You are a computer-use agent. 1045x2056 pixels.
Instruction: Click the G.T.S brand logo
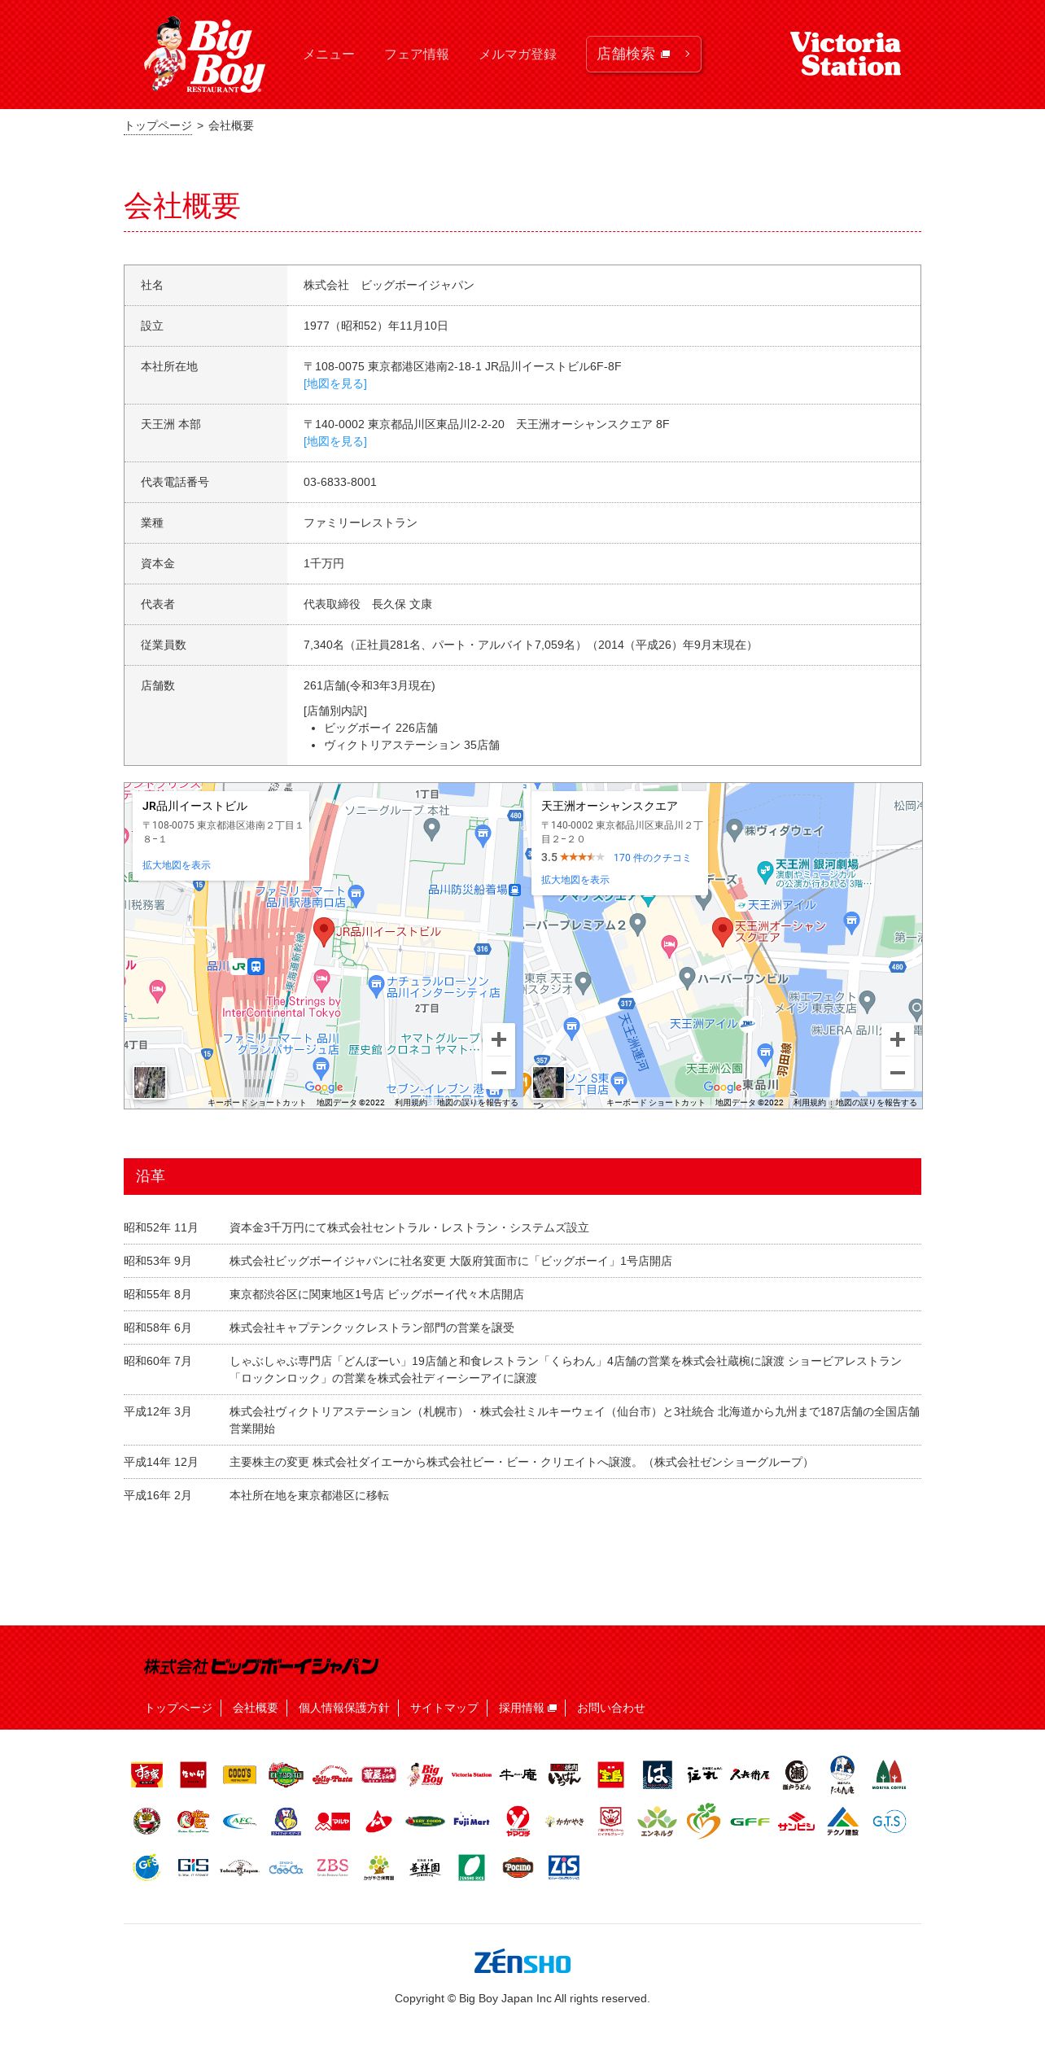click(889, 1821)
